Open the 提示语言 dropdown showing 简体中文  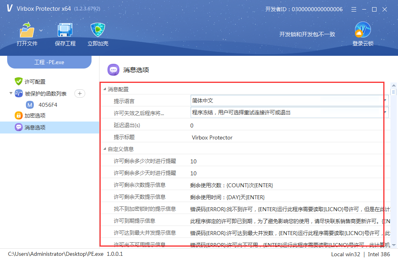289,100
